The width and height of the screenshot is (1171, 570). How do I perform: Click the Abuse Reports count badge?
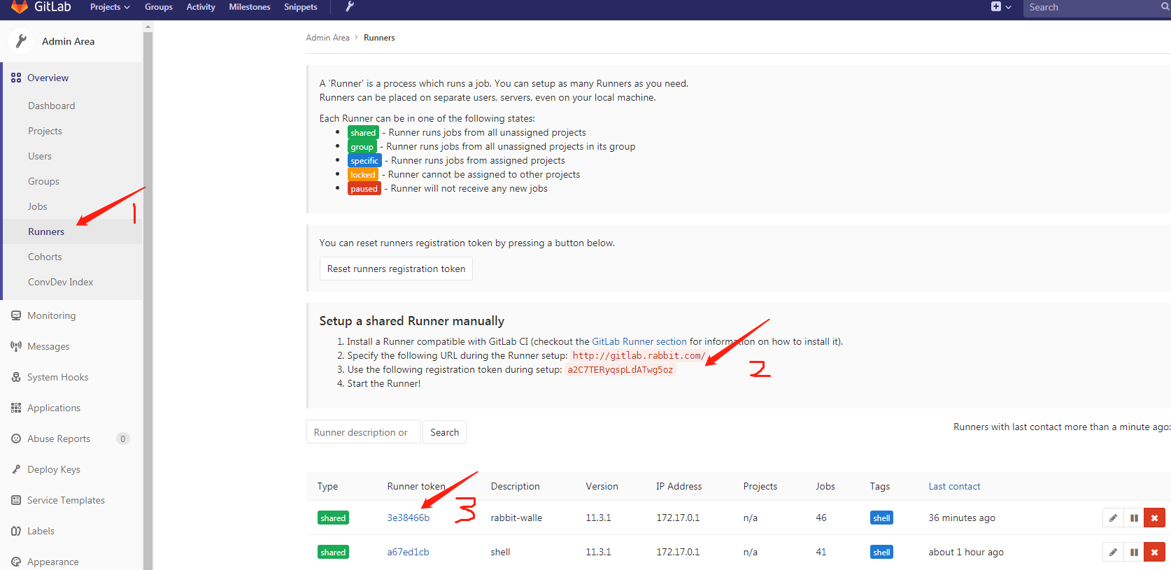click(x=123, y=439)
